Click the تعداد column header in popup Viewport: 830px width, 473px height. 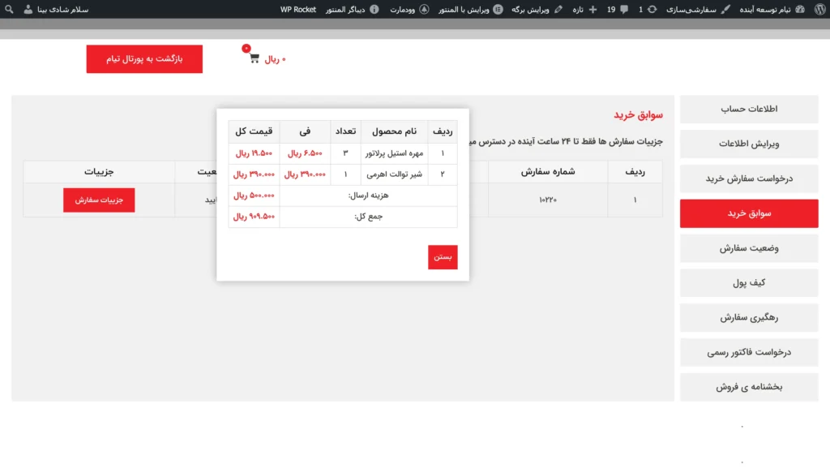click(x=345, y=131)
